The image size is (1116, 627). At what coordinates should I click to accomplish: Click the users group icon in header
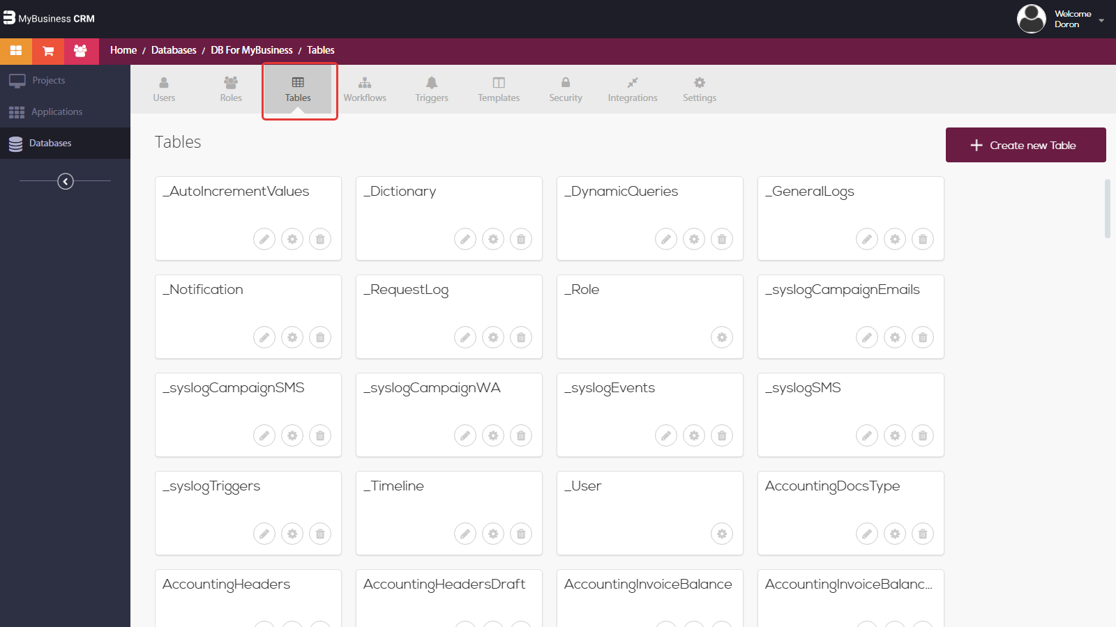tap(80, 51)
